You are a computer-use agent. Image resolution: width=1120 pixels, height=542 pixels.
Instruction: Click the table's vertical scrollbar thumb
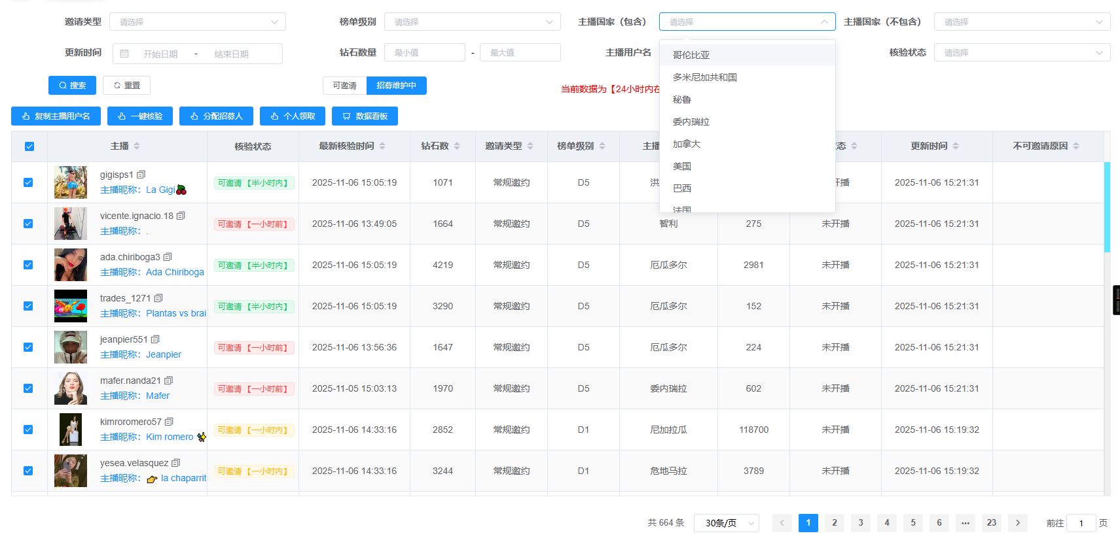coord(1107,206)
